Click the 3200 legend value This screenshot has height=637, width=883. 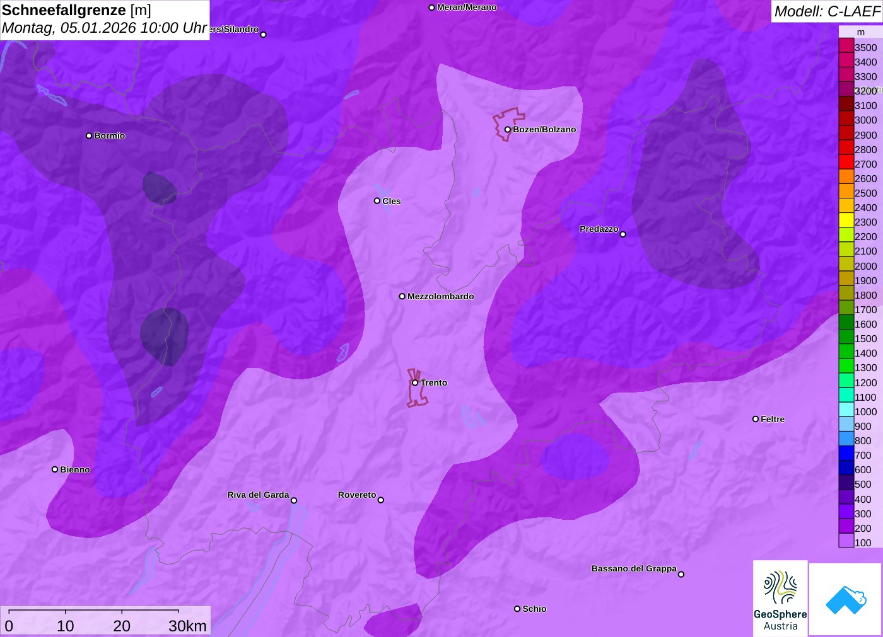coord(865,91)
